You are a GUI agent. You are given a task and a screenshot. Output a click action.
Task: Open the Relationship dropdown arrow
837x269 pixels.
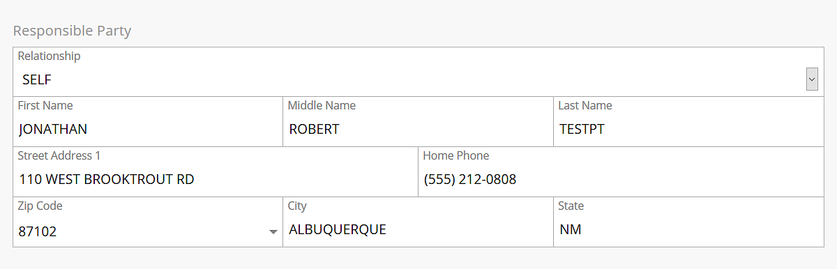[x=812, y=79]
